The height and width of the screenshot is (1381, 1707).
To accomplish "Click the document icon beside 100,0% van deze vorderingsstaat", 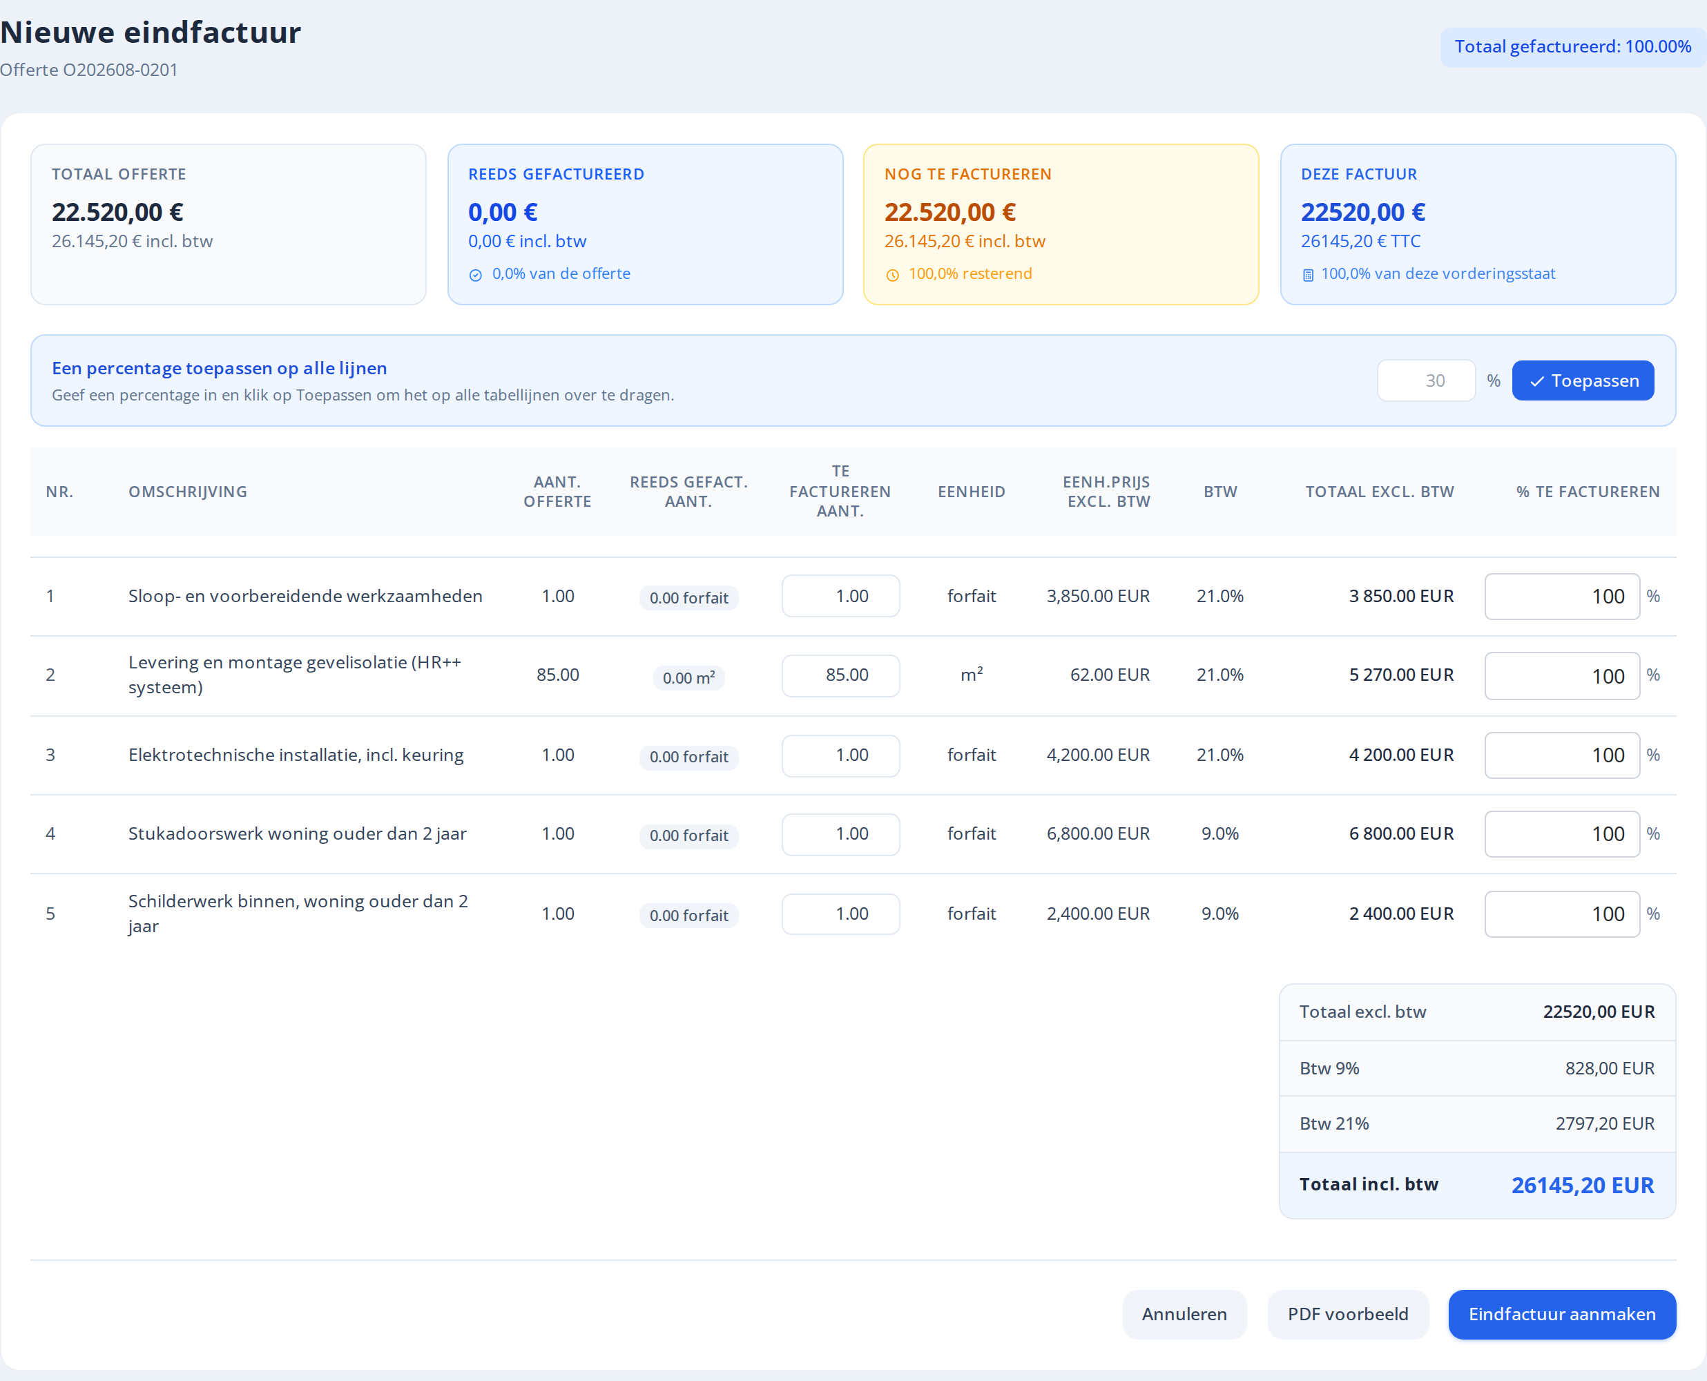I will tap(1308, 276).
